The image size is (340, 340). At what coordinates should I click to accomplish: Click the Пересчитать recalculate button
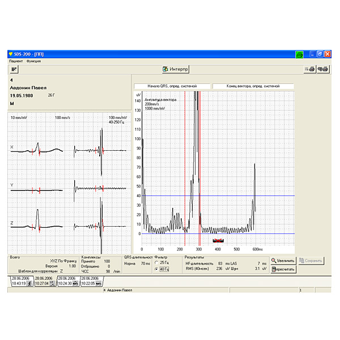283,269
